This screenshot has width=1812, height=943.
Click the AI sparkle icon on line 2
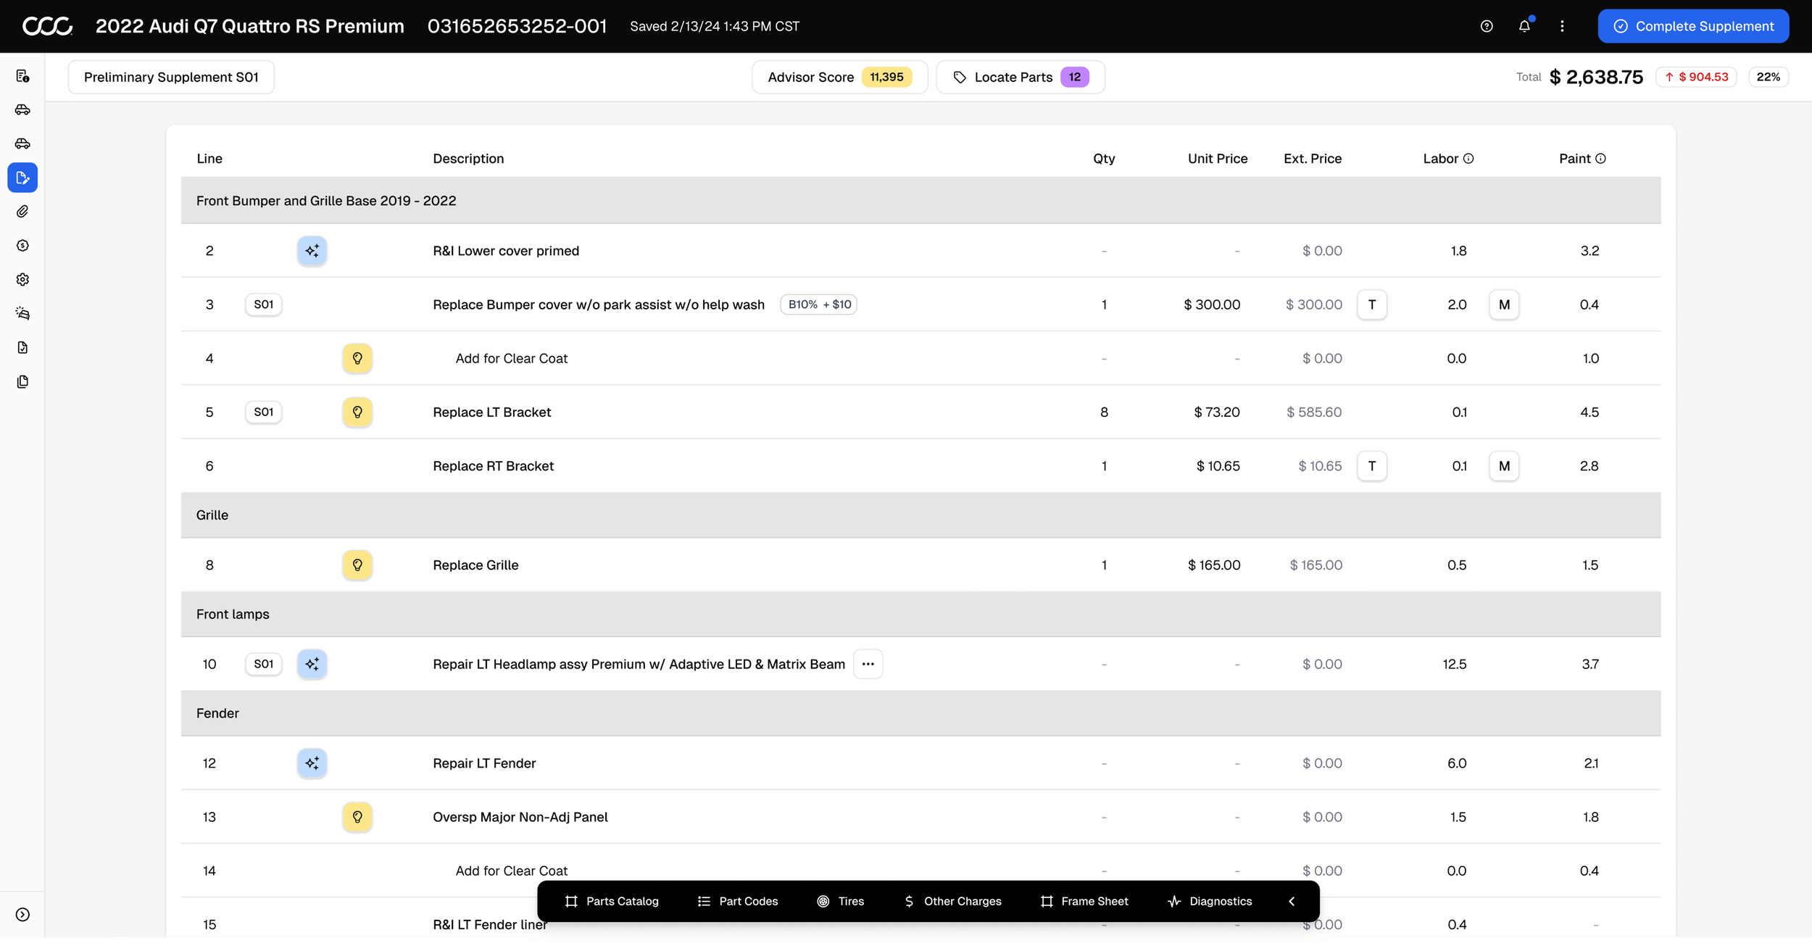pyautogui.click(x=312, y=251)
